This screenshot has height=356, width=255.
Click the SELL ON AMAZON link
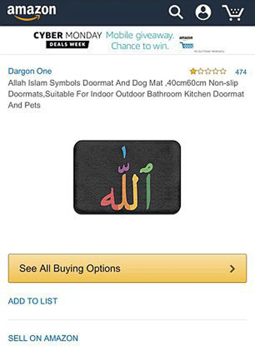pos(43,338)
